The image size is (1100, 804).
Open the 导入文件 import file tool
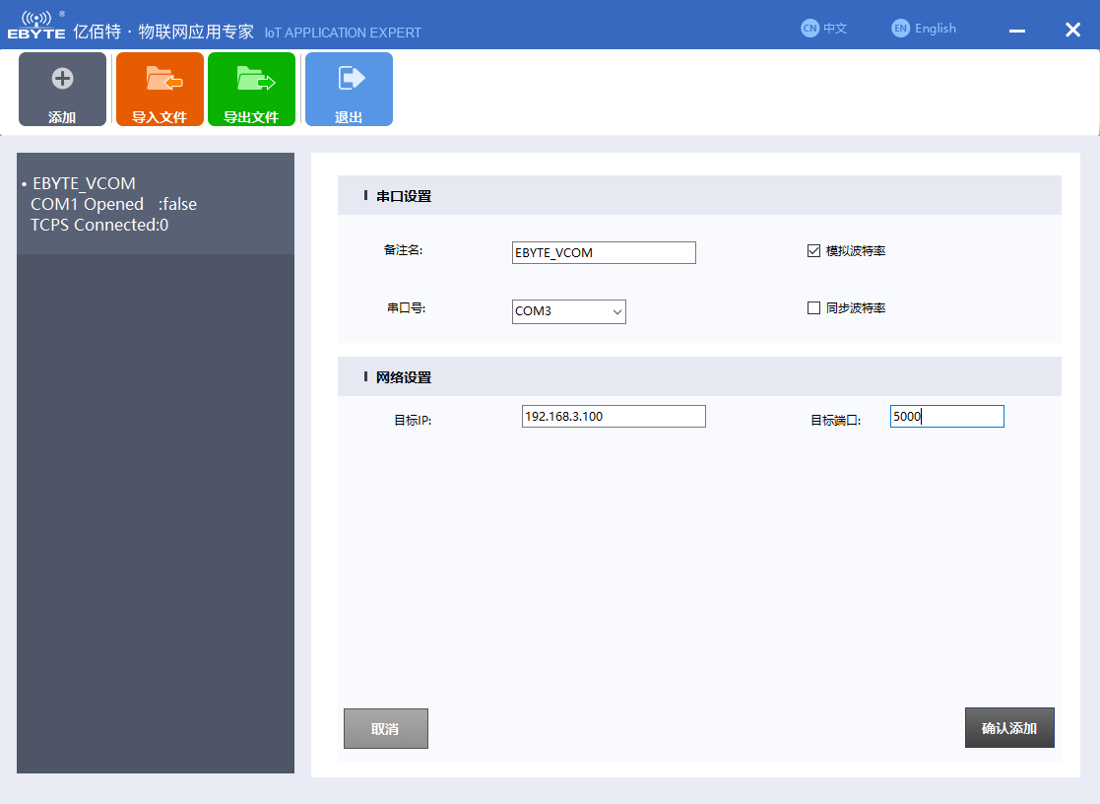pyautogui.click(x=160, y=89)
